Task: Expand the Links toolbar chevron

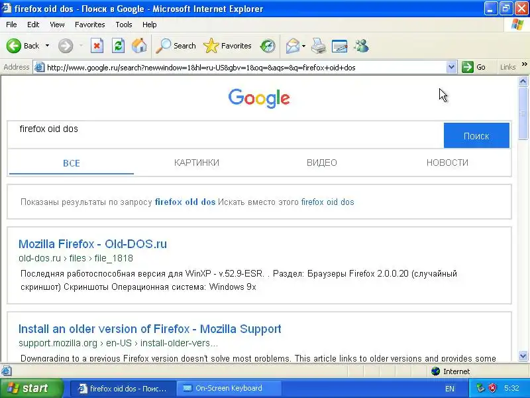Action: 525,64
